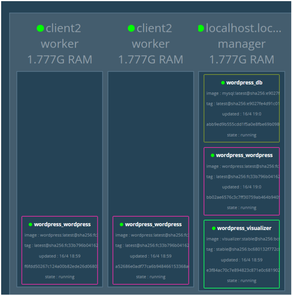Select the localhost.loc... node name

pyautogui.click(x=244, y=28)
